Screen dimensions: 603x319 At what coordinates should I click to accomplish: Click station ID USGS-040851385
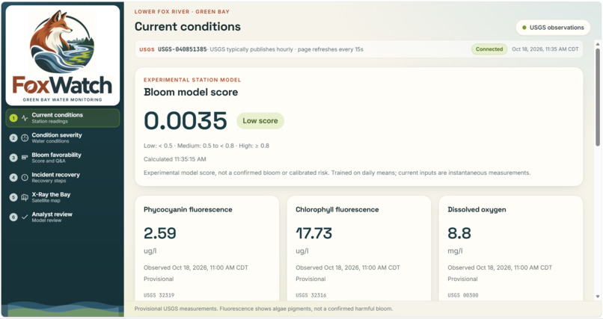coord(183,49)
